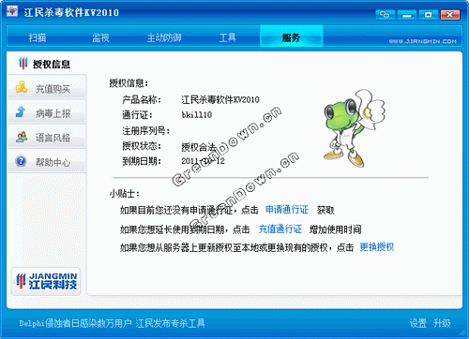Go to the 主动防御 tab

pyautogui.click(x=164, y=37)
